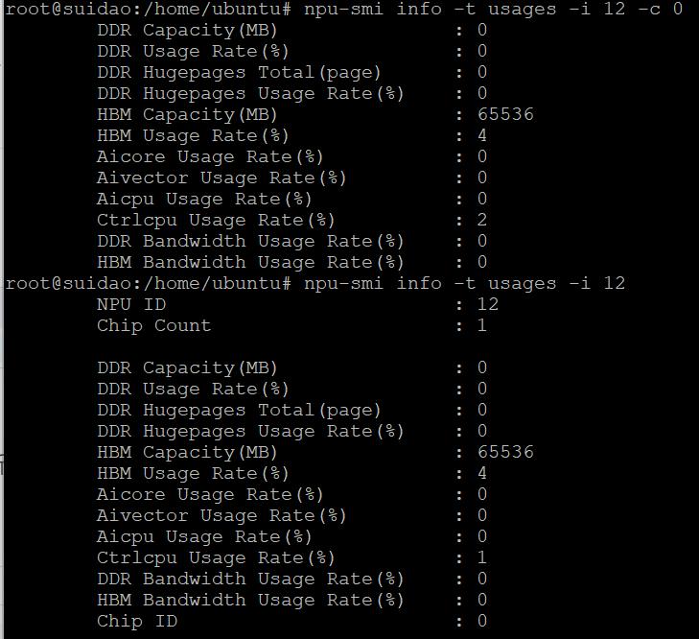Click HBM Usage Rate value 4 in second output
The height and width of the screenshot is (639, 699).
coord(482,473)
